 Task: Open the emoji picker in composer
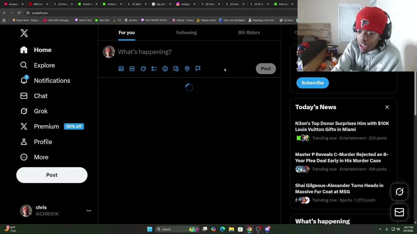tap(165, 69)
